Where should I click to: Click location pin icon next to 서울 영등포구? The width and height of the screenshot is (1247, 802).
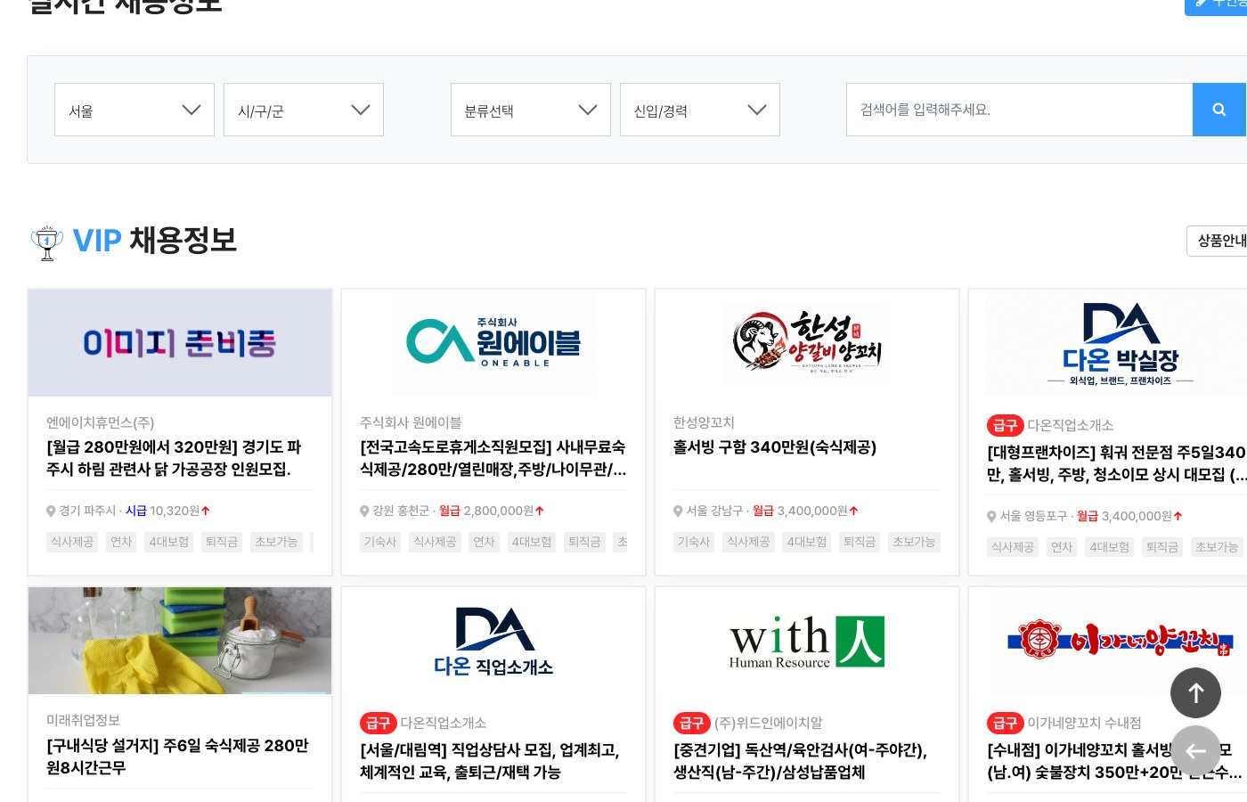pyautogui.click(x=991, y=516)
